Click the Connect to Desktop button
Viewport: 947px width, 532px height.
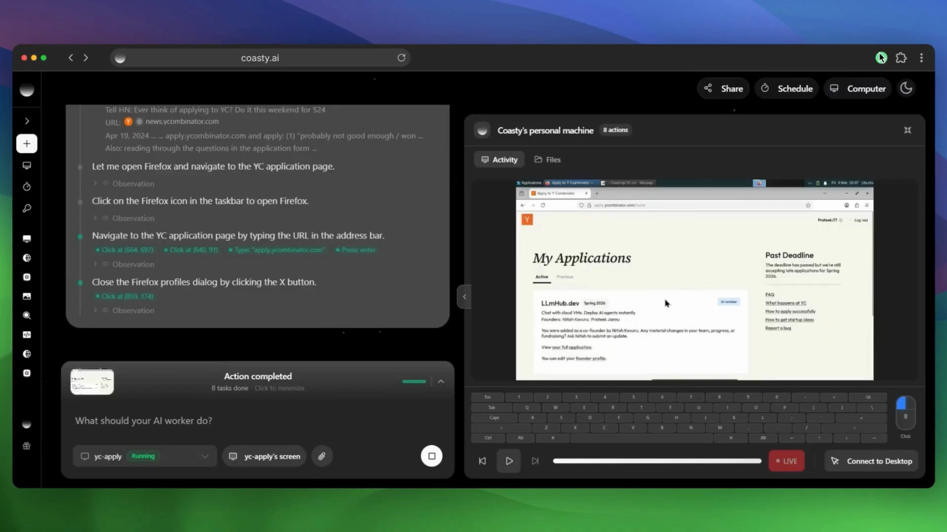[x=871, y=461]
